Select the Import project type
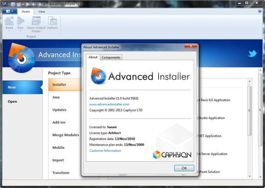This screenshot has width=265, height=188. pyautogui.click(x=58, y=160)
